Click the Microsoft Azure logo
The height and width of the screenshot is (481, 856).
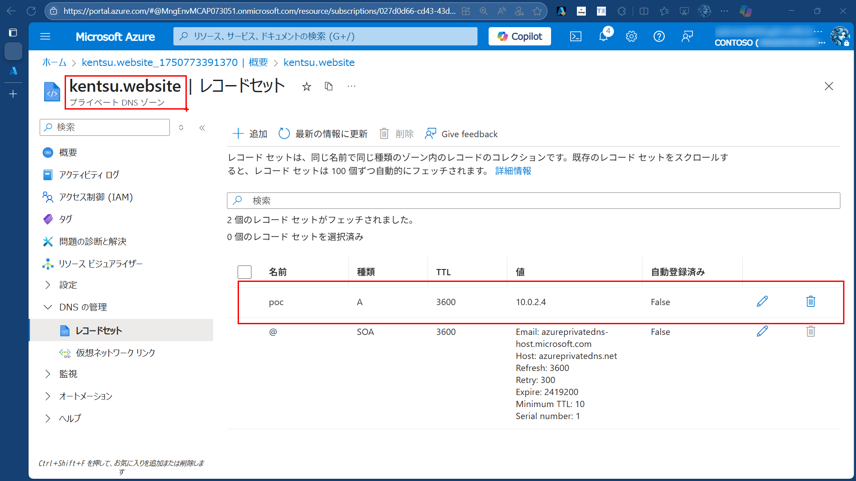(115, 37)
